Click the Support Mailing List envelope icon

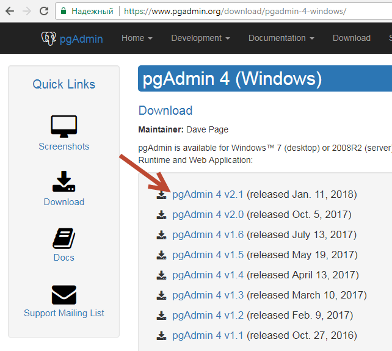pos(64,294)
